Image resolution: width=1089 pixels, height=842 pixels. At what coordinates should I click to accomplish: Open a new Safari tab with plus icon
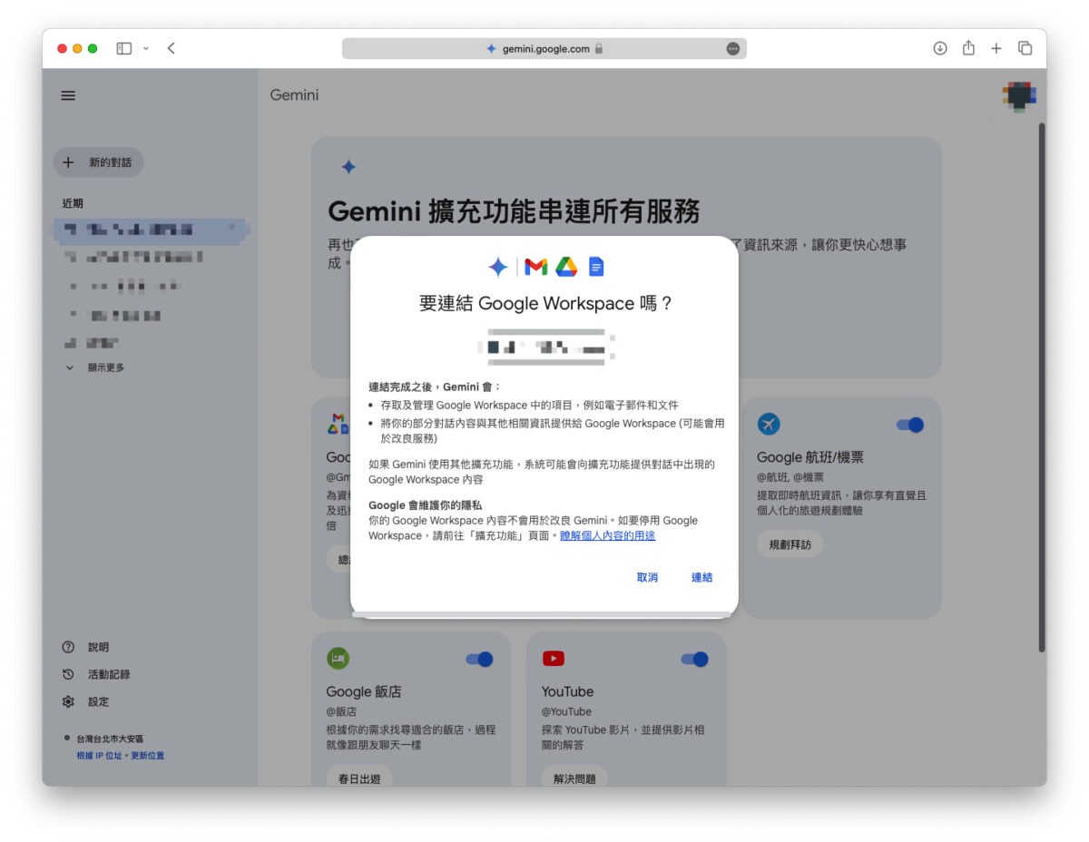(996, 48)
